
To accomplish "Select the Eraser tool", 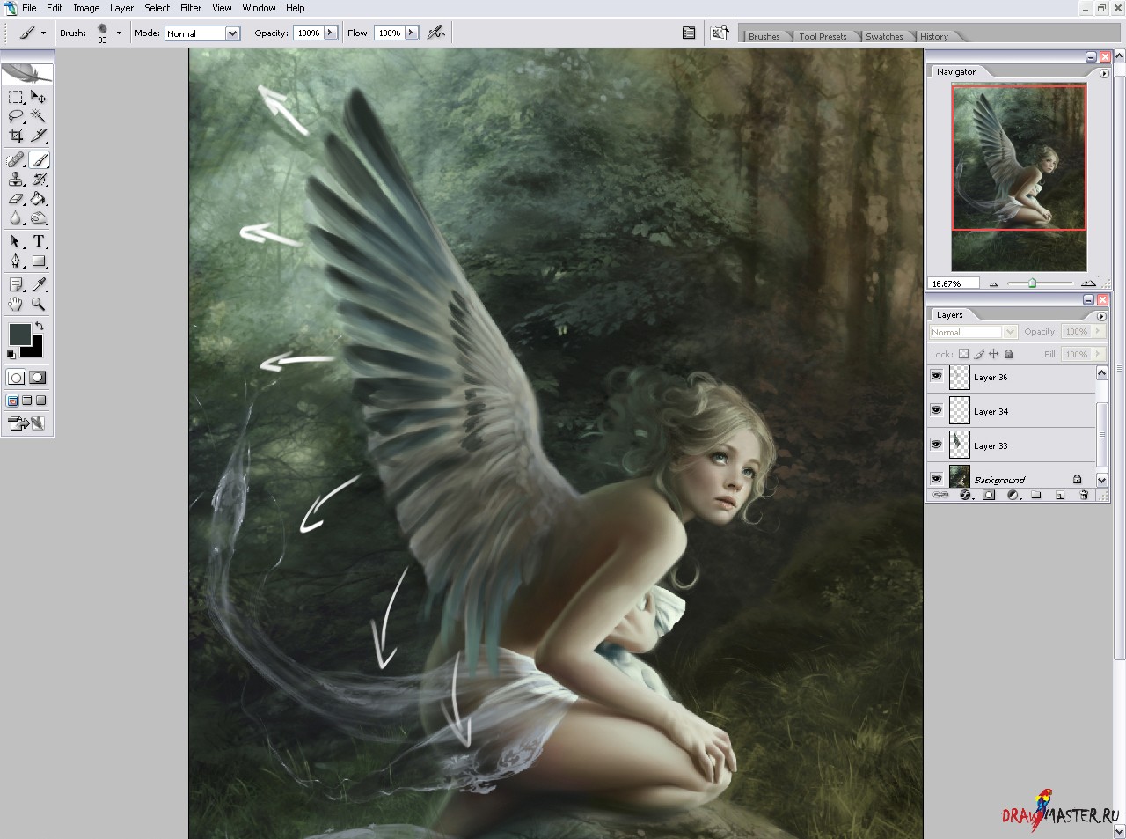I will (16, 198).
